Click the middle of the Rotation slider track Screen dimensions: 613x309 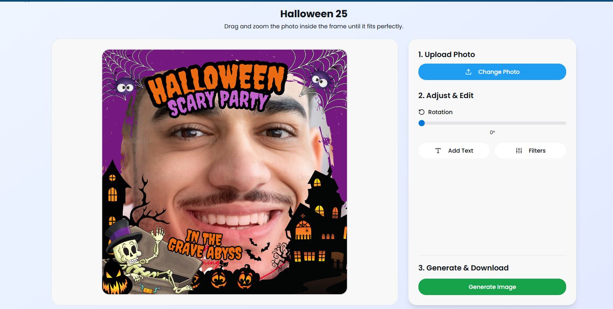[x=492, y=123]
